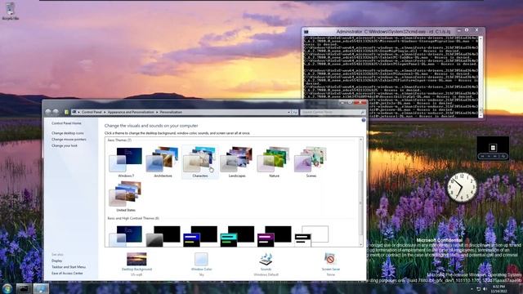The image size is (523, 294).
Task: Select the United States theme
Action: [126, 197]
